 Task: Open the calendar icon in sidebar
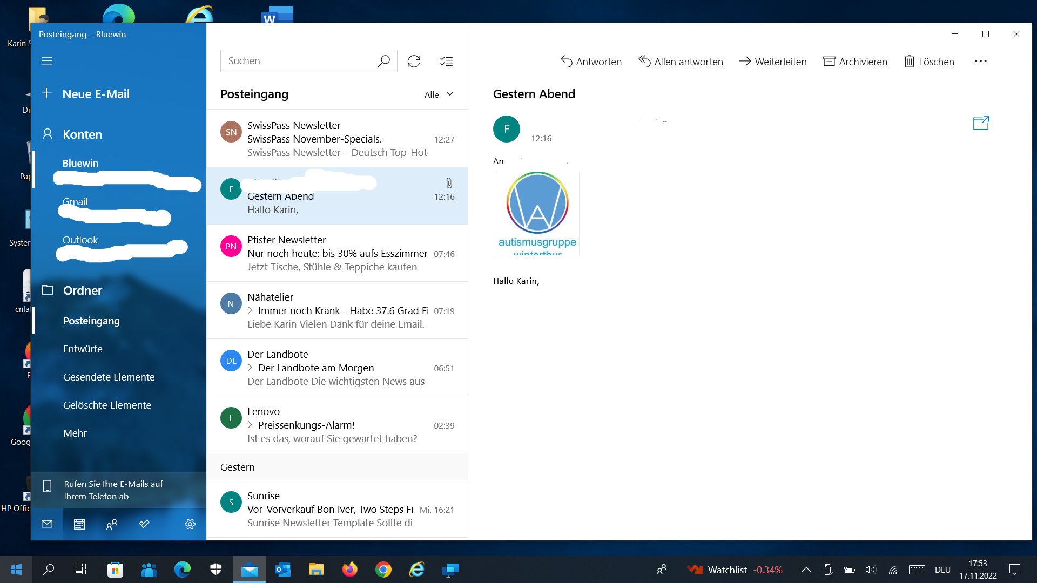[79, 524]
